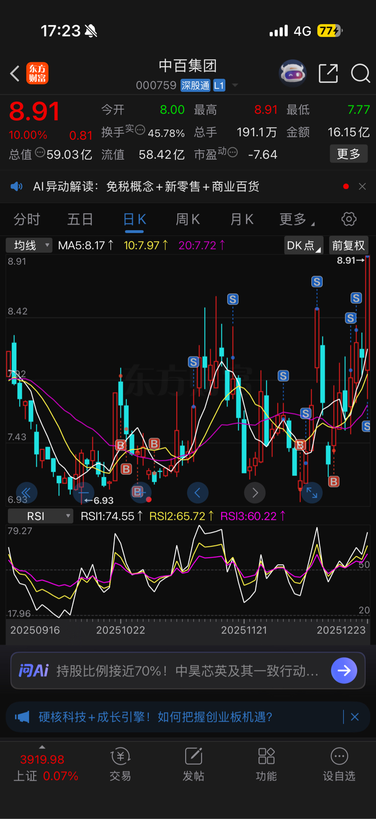The height and width of the screenshot is (819, 376).
Task: Expand the 更多 chart period menu
Action: pos(297,219)
